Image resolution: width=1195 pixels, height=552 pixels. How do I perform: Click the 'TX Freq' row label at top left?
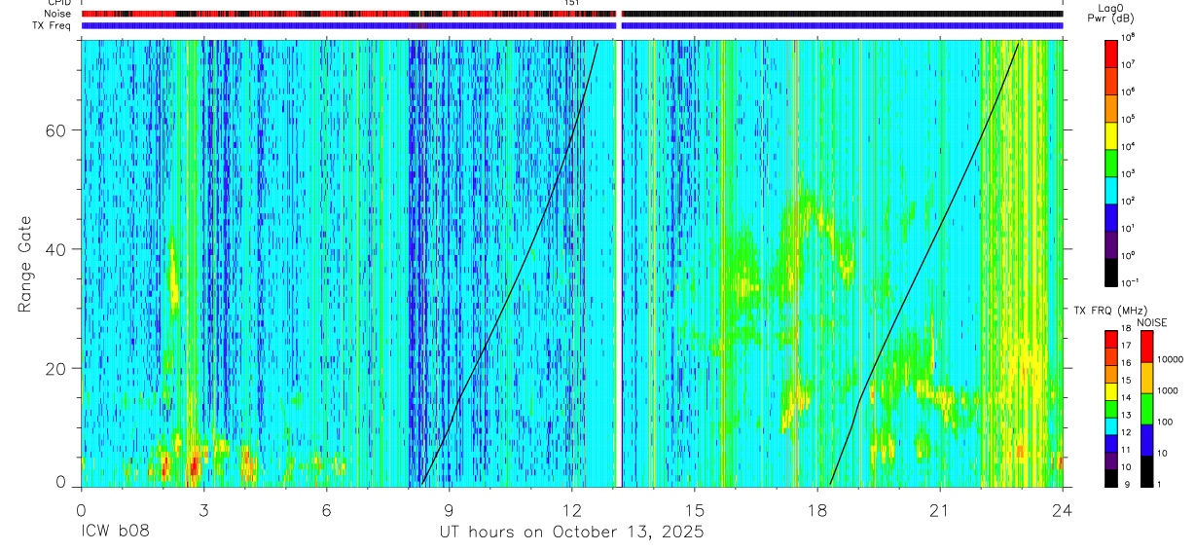(51, 25)
